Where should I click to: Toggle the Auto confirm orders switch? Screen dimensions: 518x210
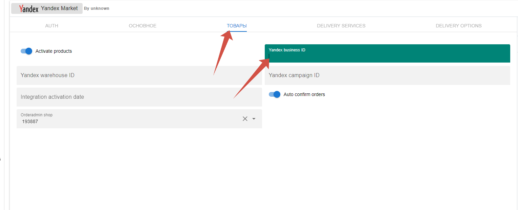coord(275,94)
